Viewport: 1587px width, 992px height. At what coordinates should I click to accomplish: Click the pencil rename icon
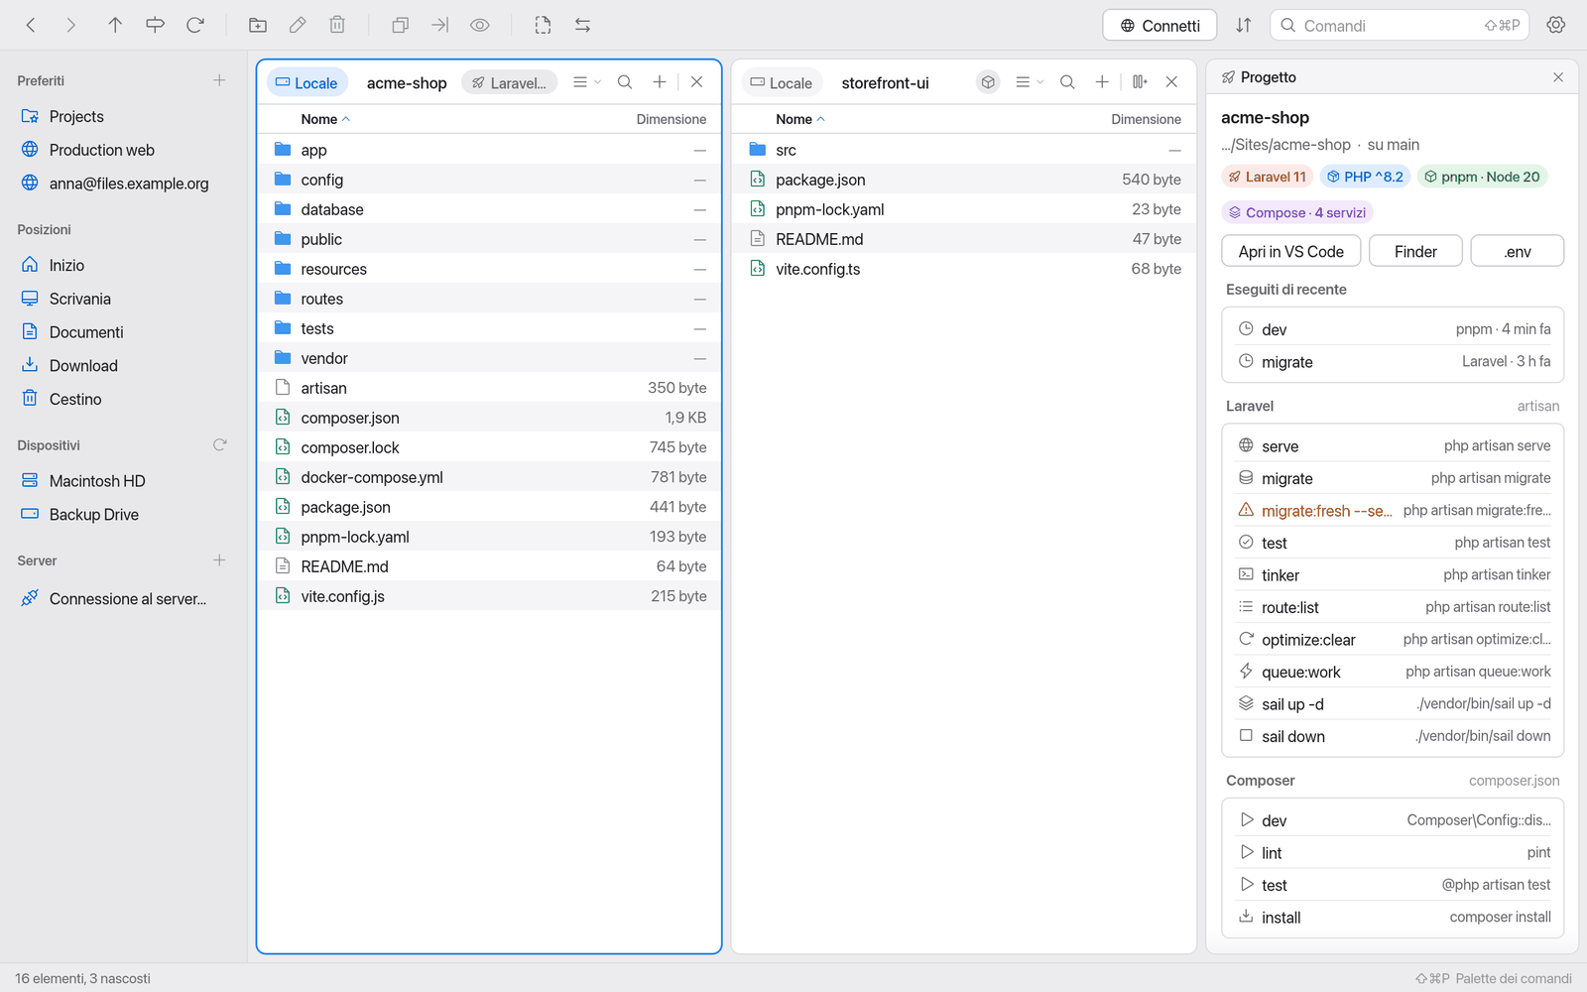pyautogui.click(x=298, y=25)
